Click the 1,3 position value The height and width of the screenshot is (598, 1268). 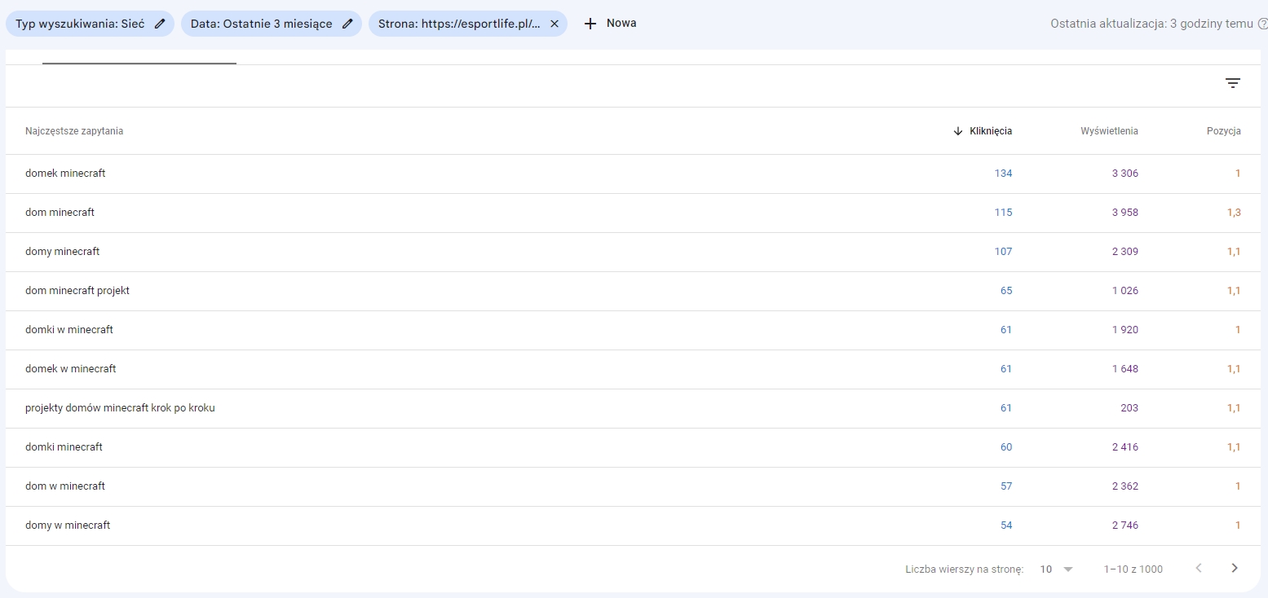pos(1234,213)
